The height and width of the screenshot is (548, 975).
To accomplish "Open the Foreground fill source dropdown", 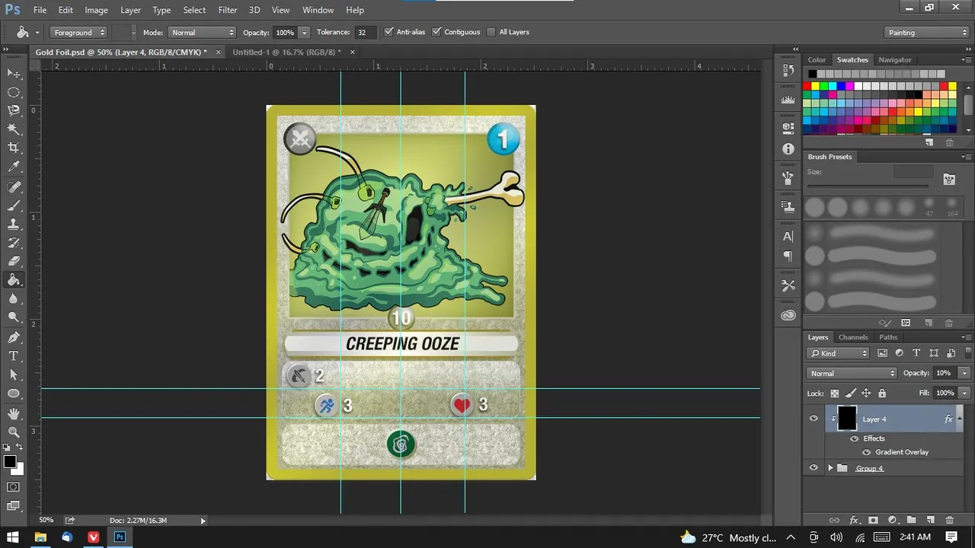I will 79,33.
